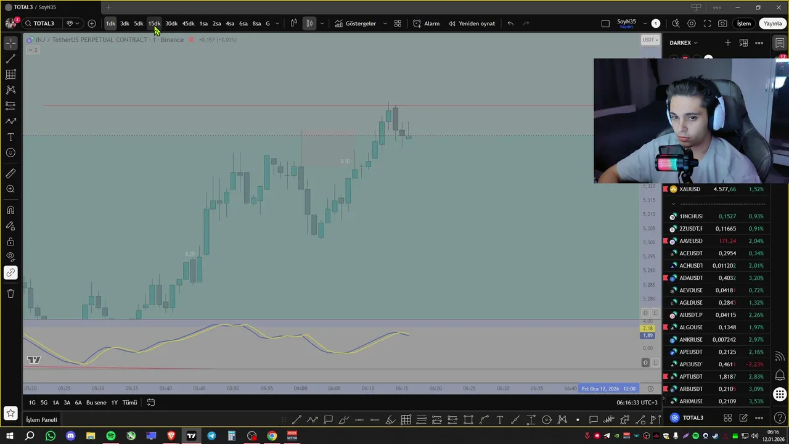Open the patterns drawing tools
Image resolution: width=789 pixels, height=444 pixels.
point(10,90)
